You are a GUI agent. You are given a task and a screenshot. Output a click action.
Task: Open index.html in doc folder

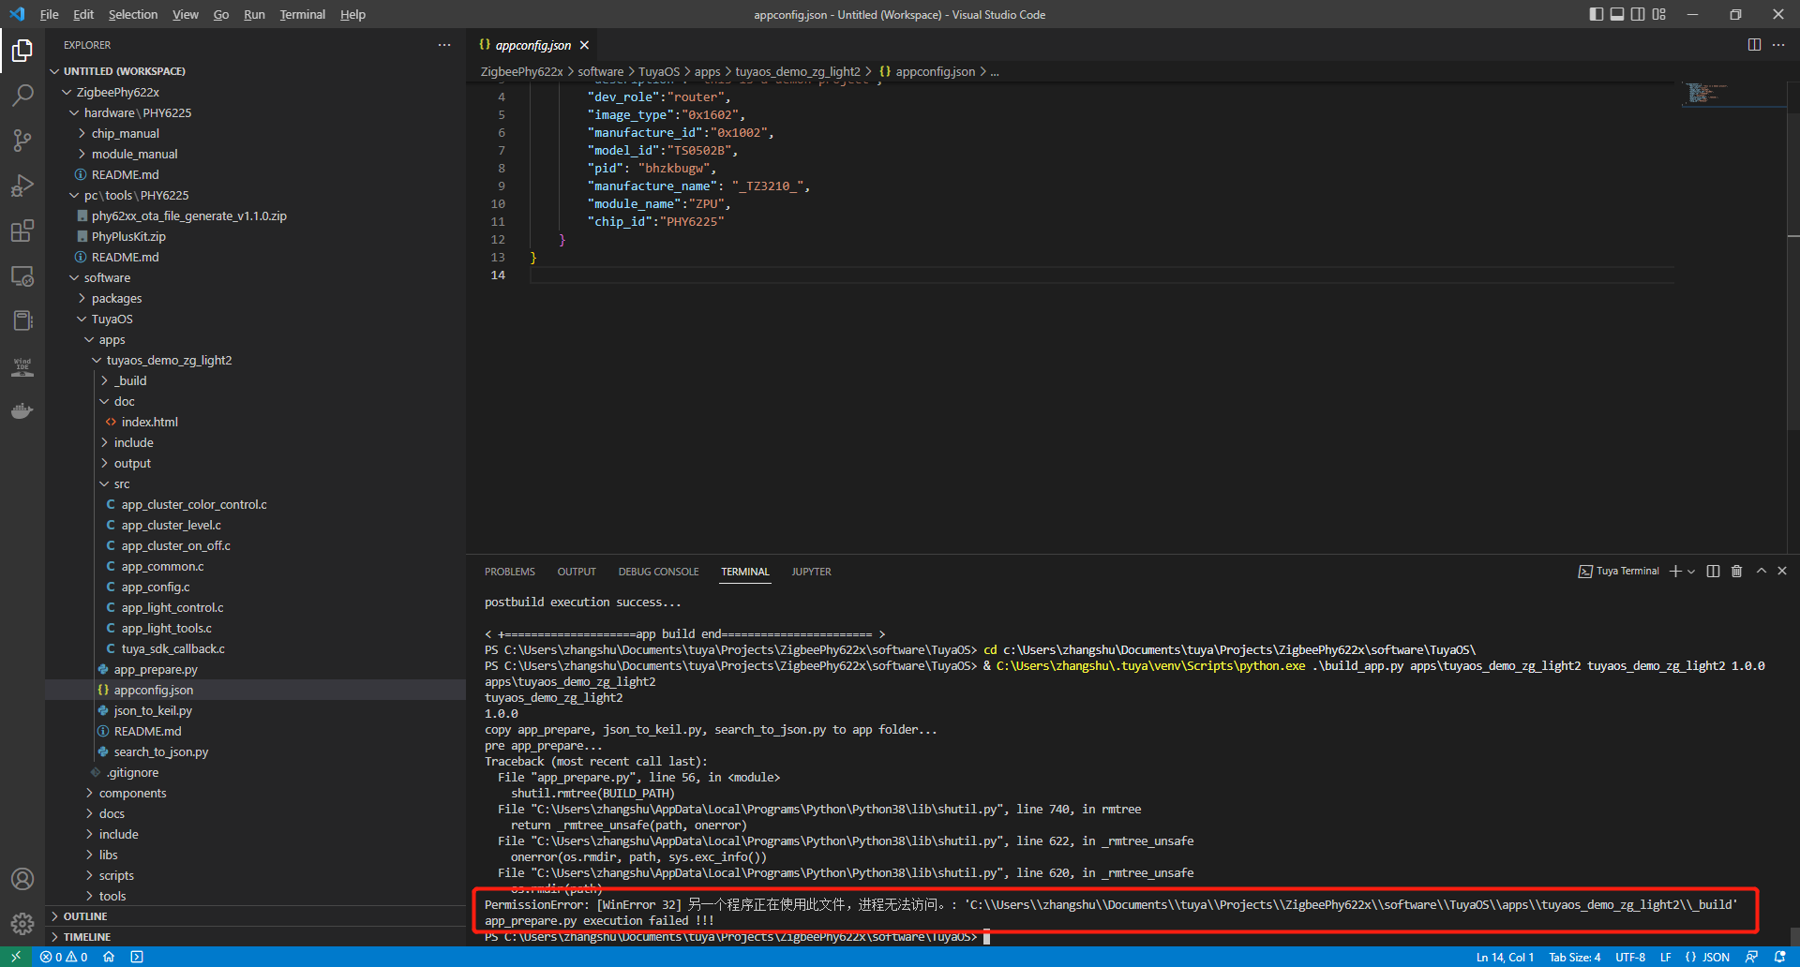[150, 422]
